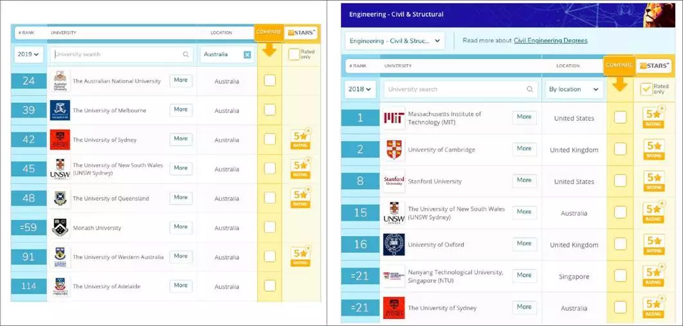Select The University of Adelaide name text
The width and height of the screenshot is (683, 326).
coord(107,286)
